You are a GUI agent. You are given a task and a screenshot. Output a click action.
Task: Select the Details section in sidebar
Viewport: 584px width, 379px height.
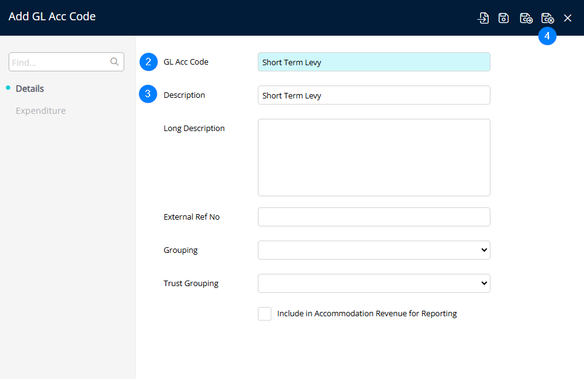tap(30, 89)
